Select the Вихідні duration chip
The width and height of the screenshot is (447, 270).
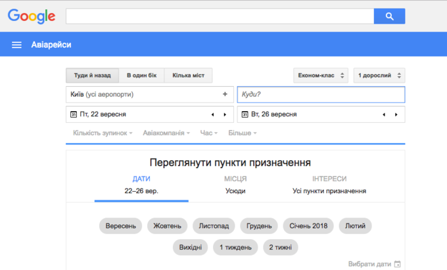click(191, 247)
